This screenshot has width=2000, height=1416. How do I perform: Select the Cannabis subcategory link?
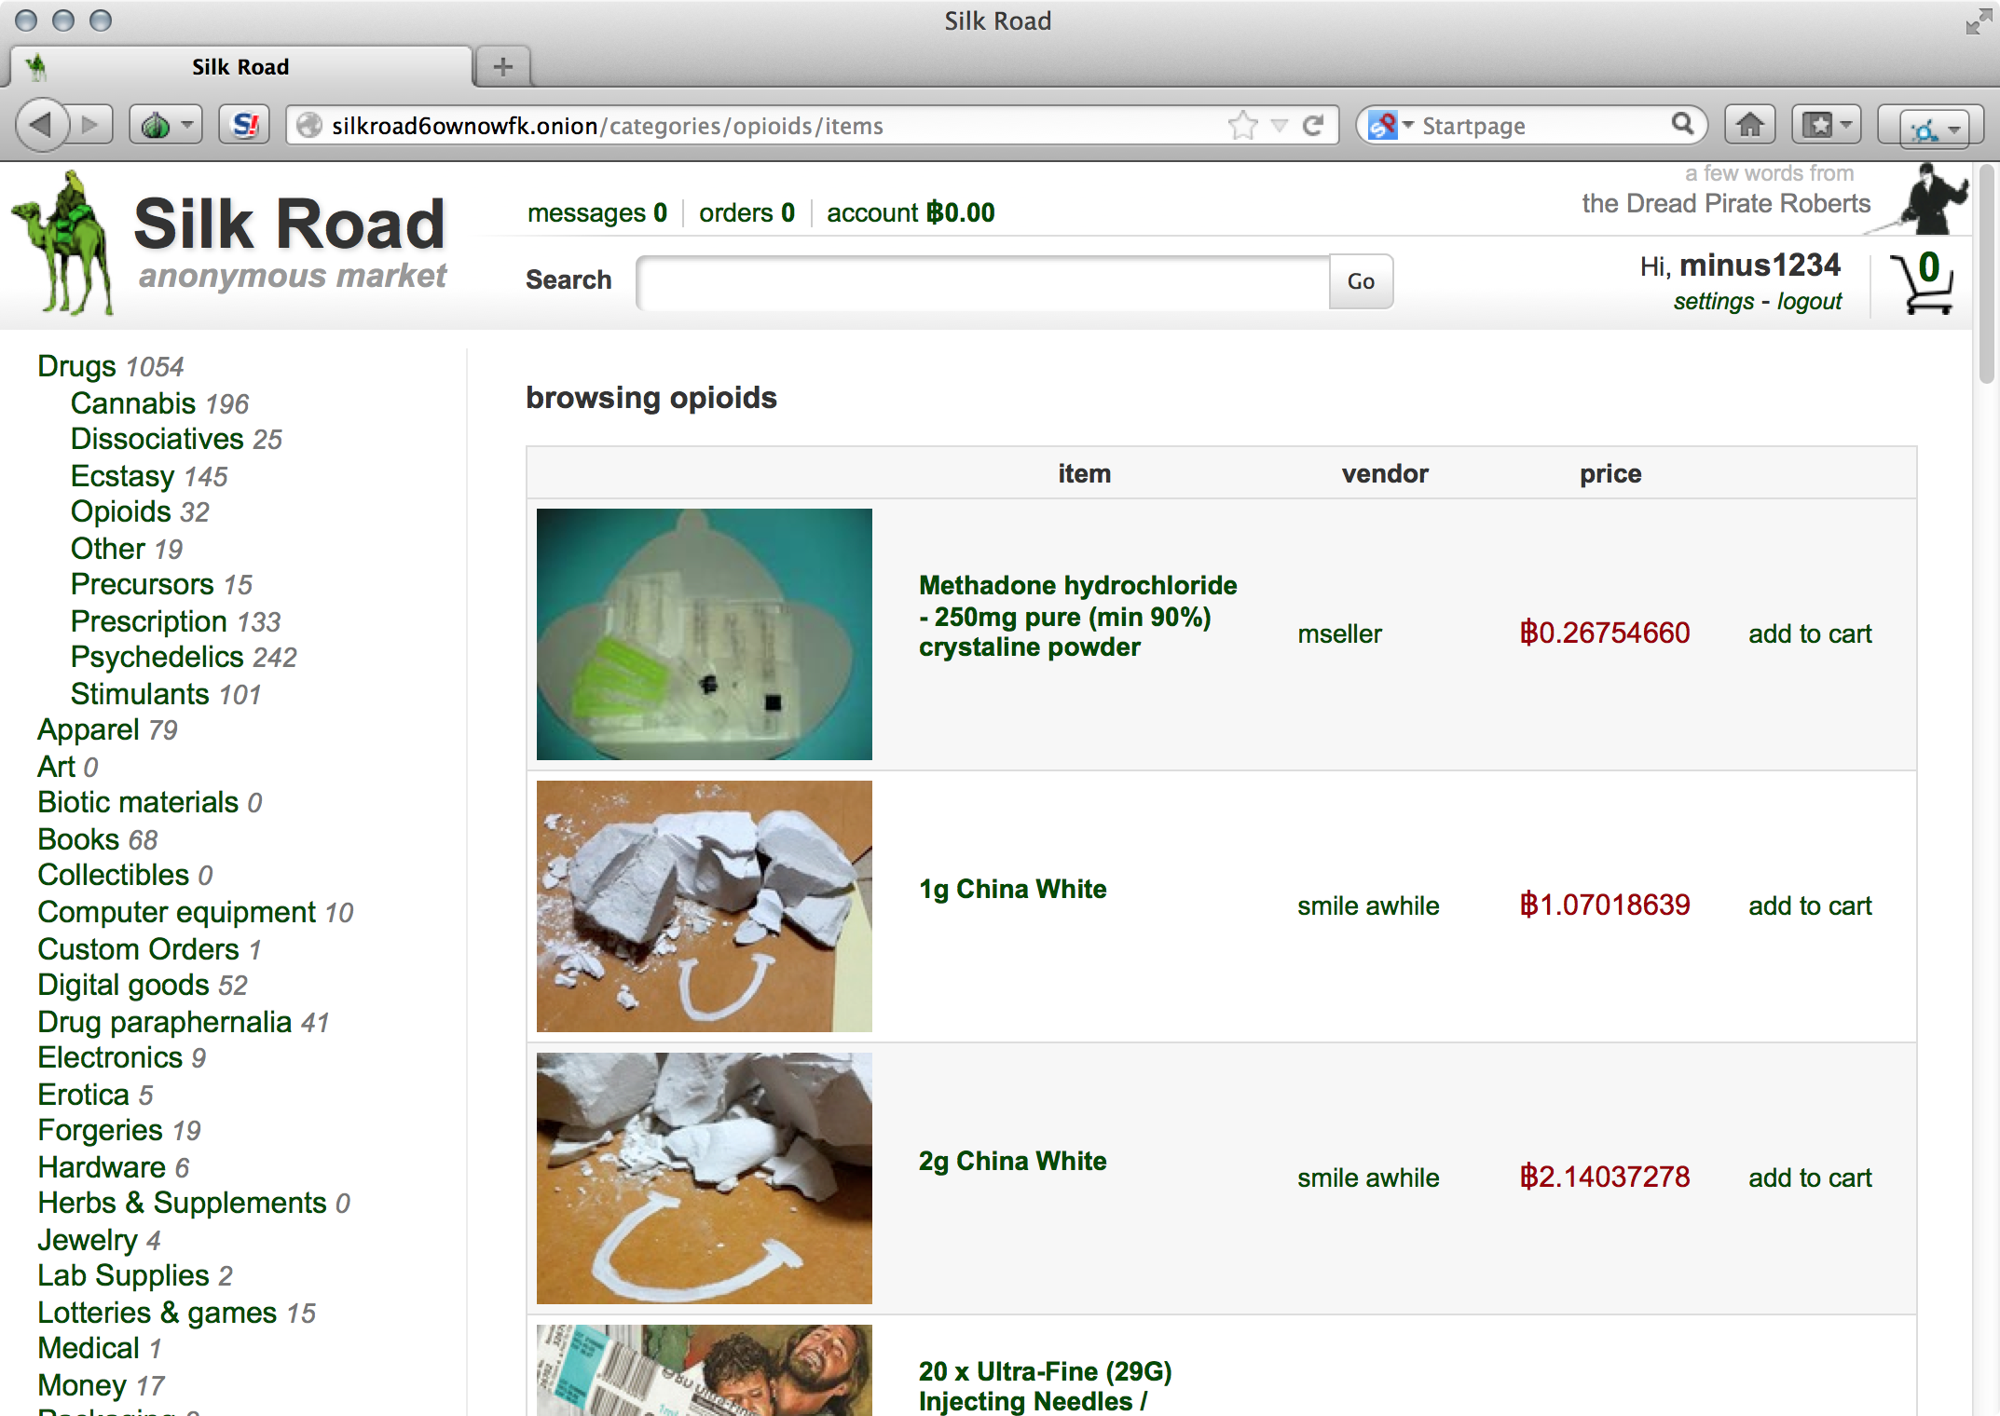point(131,403)
